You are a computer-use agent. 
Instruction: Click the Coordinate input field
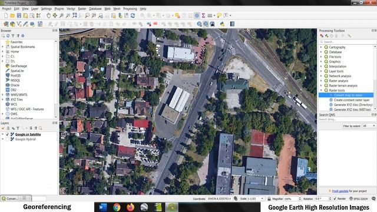tap(219, 199)
